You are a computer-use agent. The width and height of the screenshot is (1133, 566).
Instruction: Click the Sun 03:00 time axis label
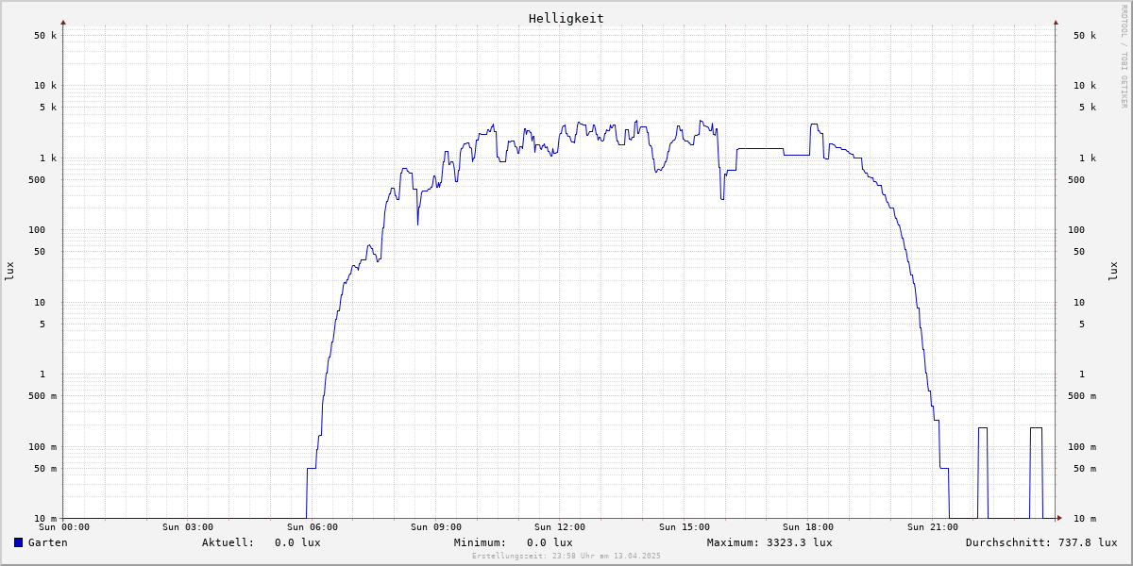tap(188, 527)
